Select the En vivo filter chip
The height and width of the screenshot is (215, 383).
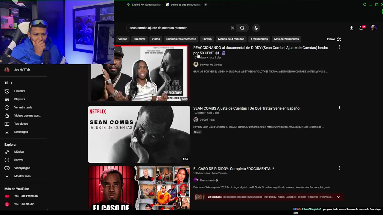point(207,39)
